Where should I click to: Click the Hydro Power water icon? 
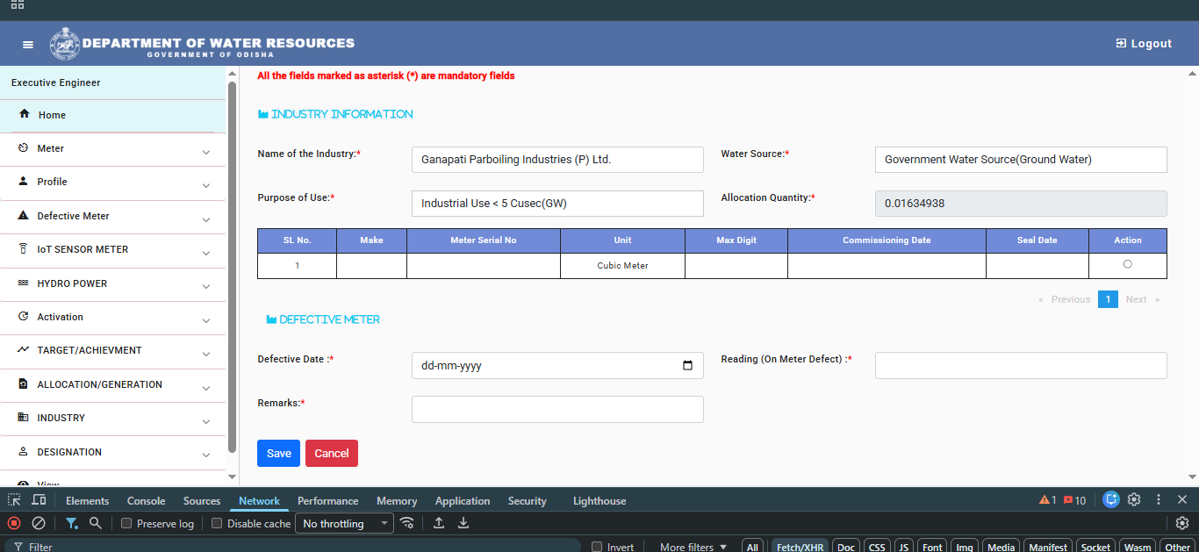[x=23, y=283]
